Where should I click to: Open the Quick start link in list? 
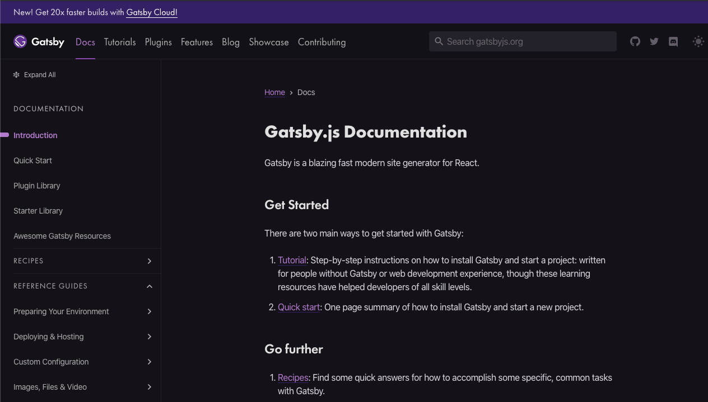299,307
